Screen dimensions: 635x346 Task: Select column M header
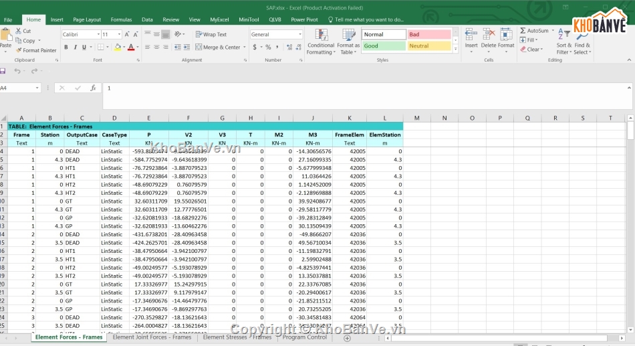tap(416, 118)
